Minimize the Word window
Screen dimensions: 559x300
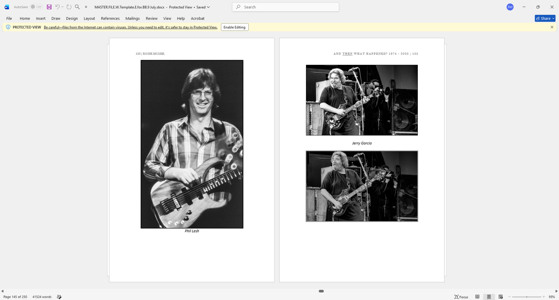coord(524,7)
